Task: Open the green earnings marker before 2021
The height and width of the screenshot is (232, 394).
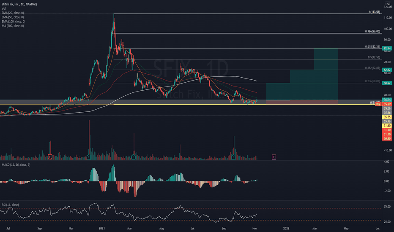Action: point(89,157)
